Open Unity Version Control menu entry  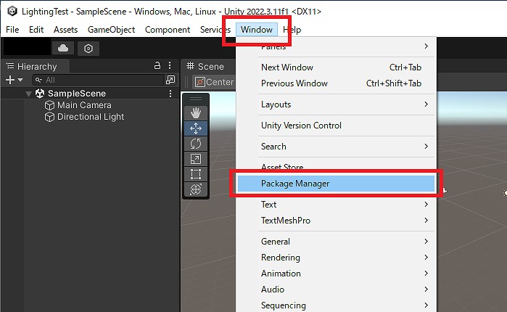(337, 126)
